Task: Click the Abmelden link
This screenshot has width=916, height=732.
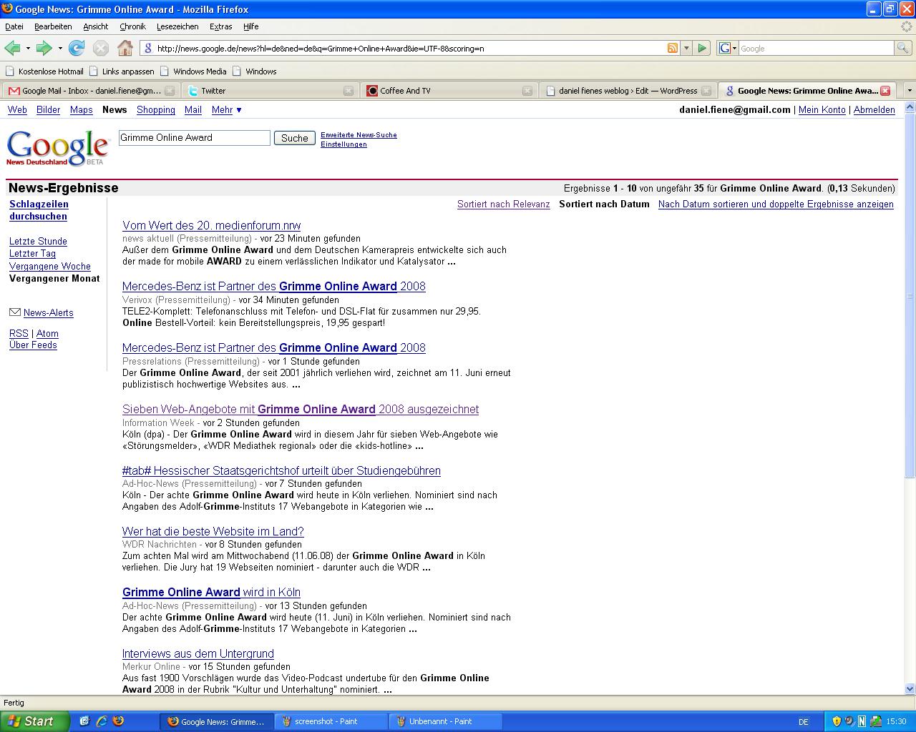Action: pos(874,109)
